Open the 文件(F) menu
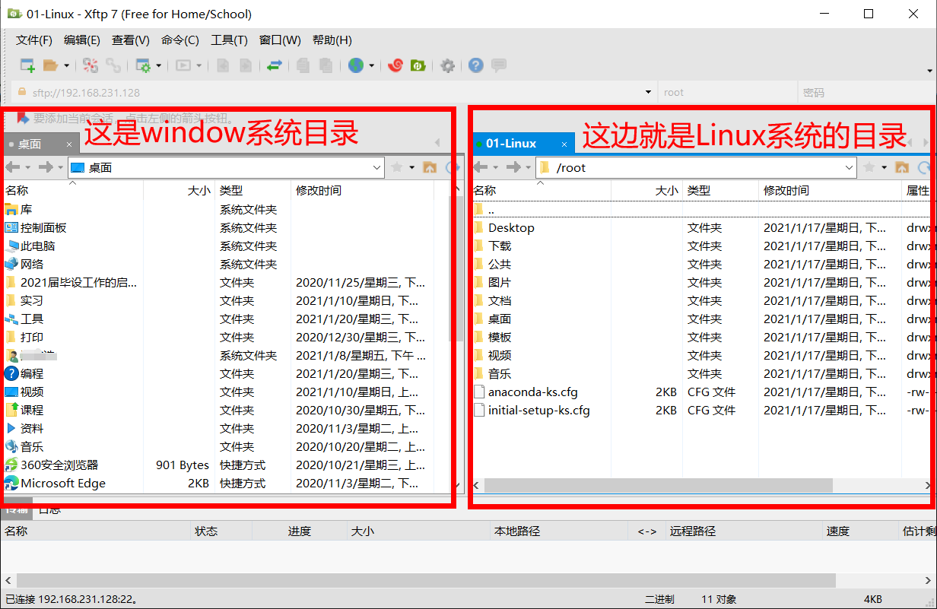This screenshot has height=609, width=937. 34,40
